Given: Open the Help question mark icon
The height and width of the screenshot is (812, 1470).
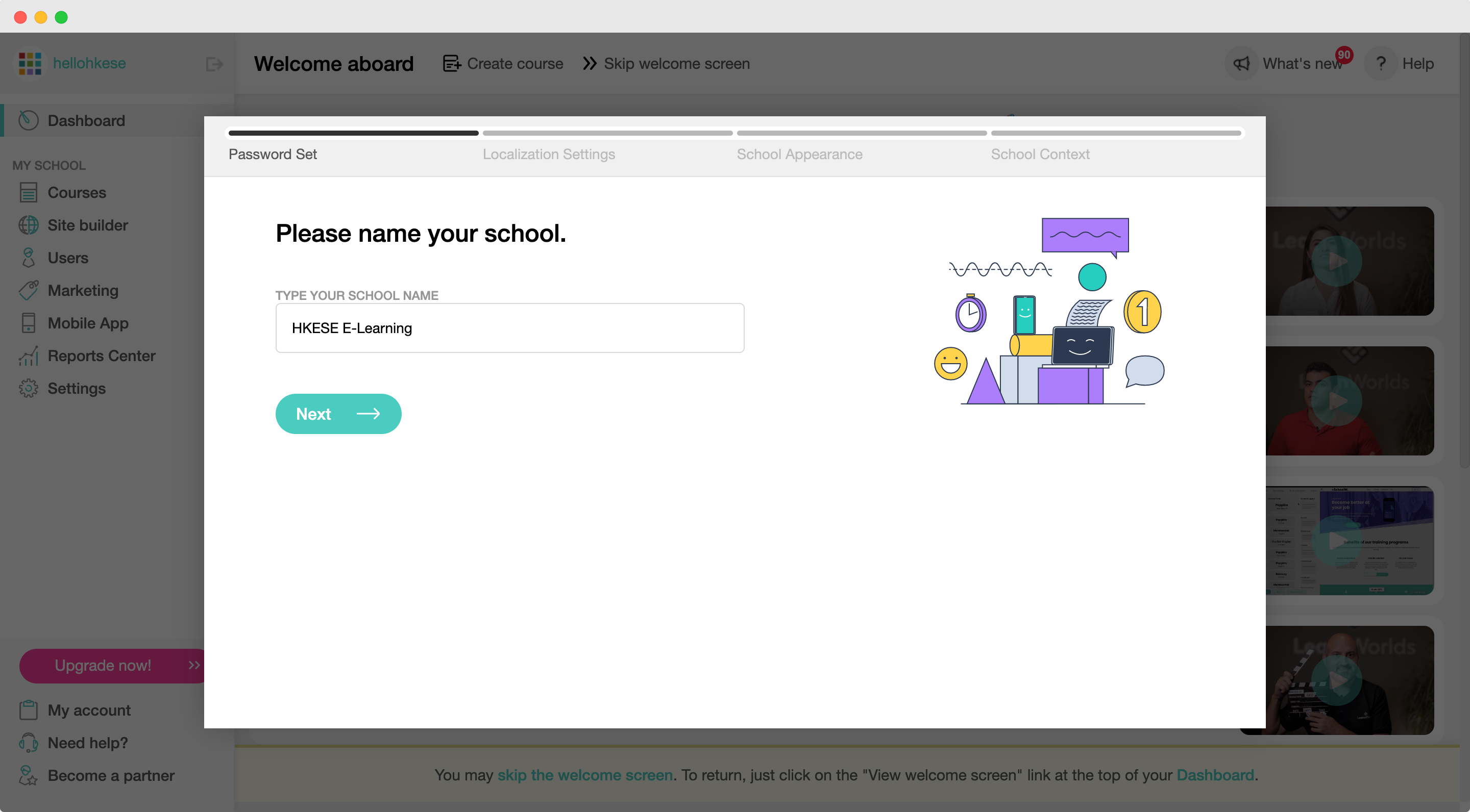Looking at the screenshot, I should [x=1380, y=64].
